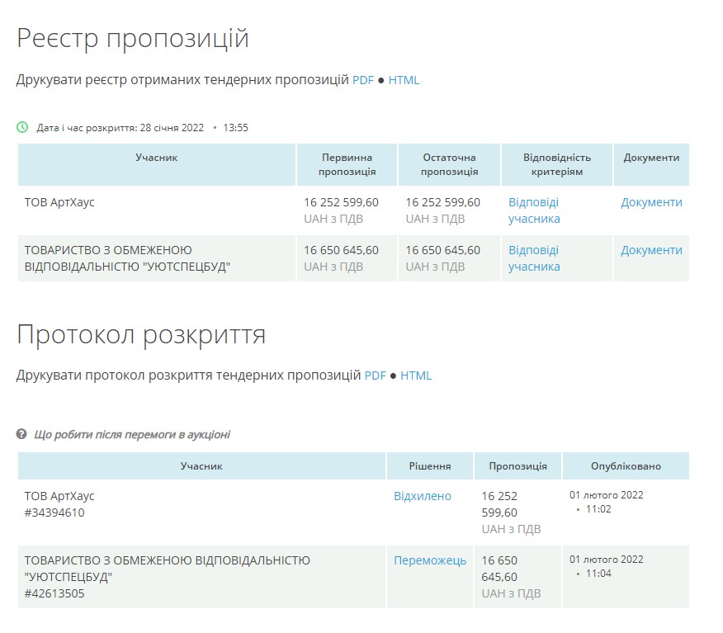This screenshot has height=633, width=723.
Task: Click УЮТСПЕЦБУД final proposal 16 650 645,60
Action: (x=442, y=250)
